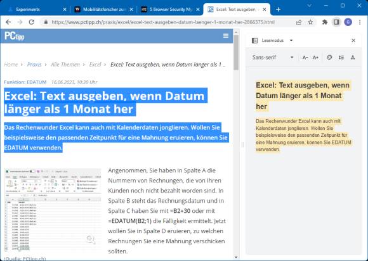
Task: Click the side panel Lesemodus icon
Action: (254, 41)
